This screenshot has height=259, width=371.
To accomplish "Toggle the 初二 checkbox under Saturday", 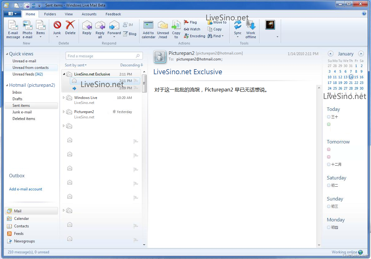I will [x=329, y=185].
